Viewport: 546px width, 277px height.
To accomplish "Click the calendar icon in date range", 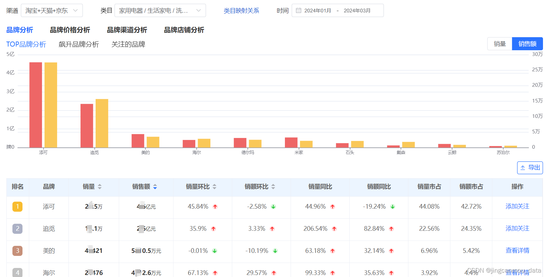I will tap(298, 10).
